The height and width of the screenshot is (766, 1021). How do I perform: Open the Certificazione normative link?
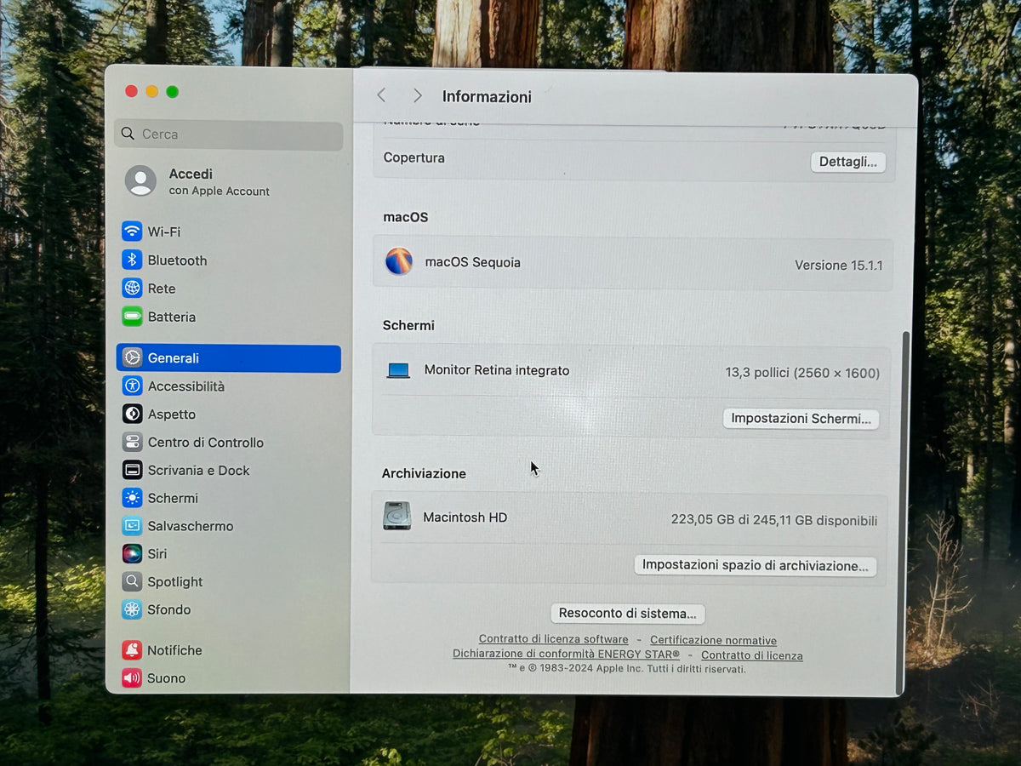[713, 640]
